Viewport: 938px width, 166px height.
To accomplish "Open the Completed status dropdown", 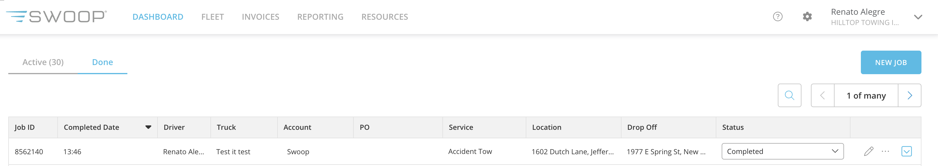I will [x=782, y=152].
